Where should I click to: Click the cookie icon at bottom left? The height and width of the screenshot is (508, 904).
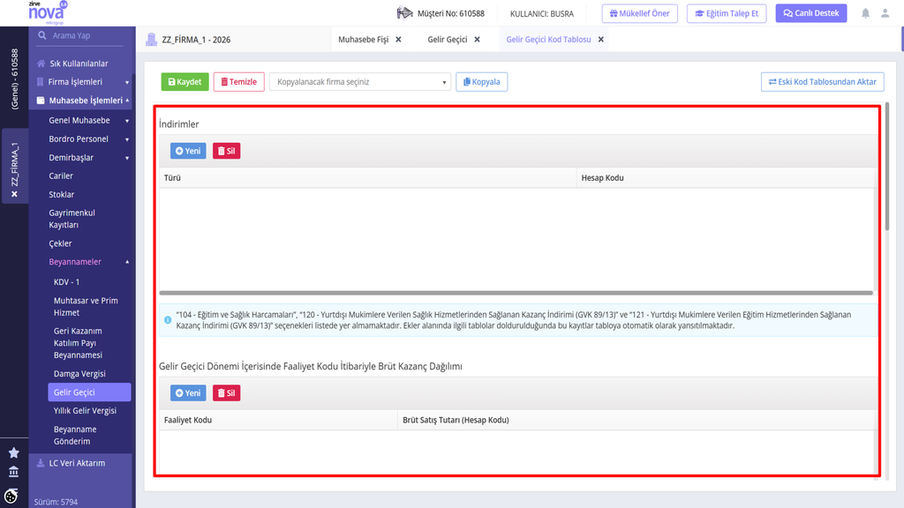pos(11,496)
